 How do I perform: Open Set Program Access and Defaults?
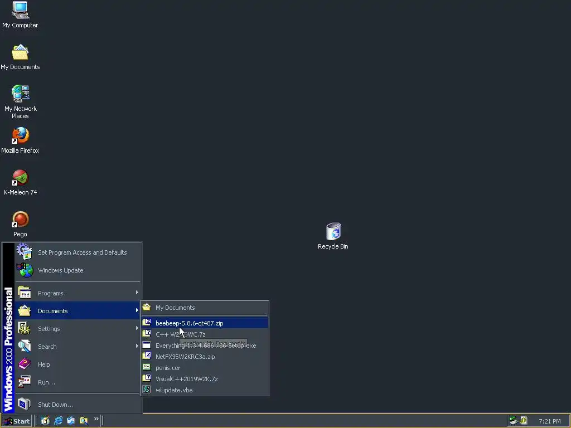[78, 252]
